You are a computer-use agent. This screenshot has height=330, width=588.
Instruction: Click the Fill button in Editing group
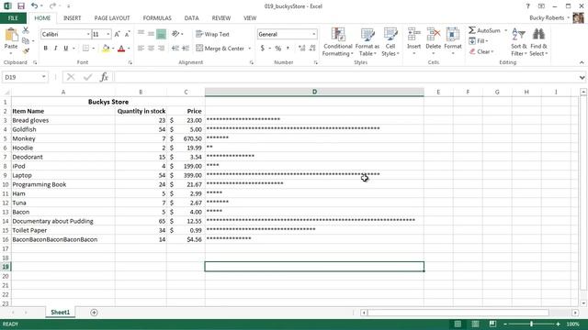pos(478,40)
